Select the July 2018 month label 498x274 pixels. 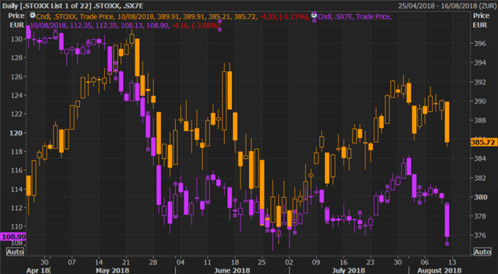(349, 270)
